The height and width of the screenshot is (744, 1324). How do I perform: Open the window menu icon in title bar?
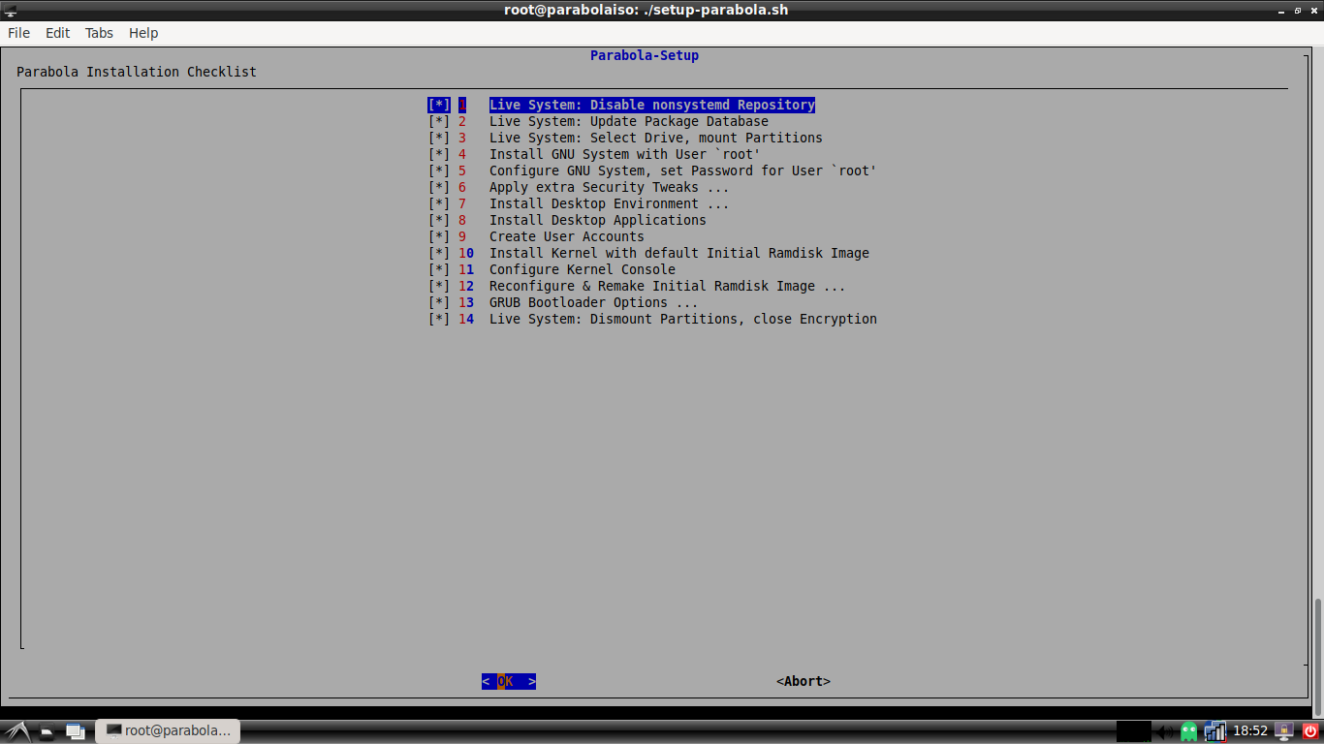tap(11, 10)
